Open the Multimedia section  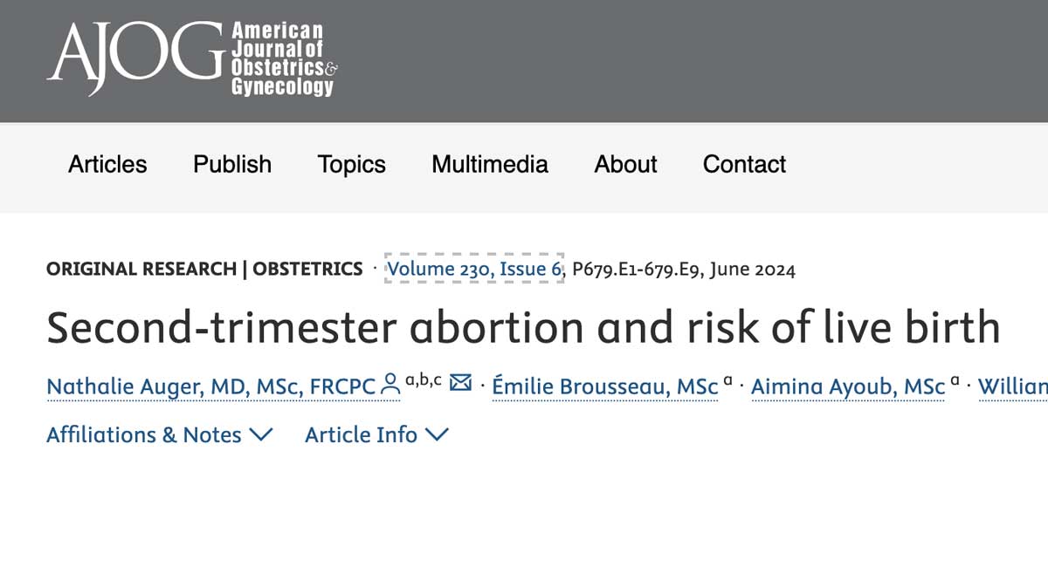489,164
